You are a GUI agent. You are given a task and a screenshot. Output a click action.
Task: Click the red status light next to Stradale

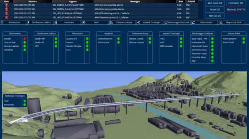coord(25,38)
